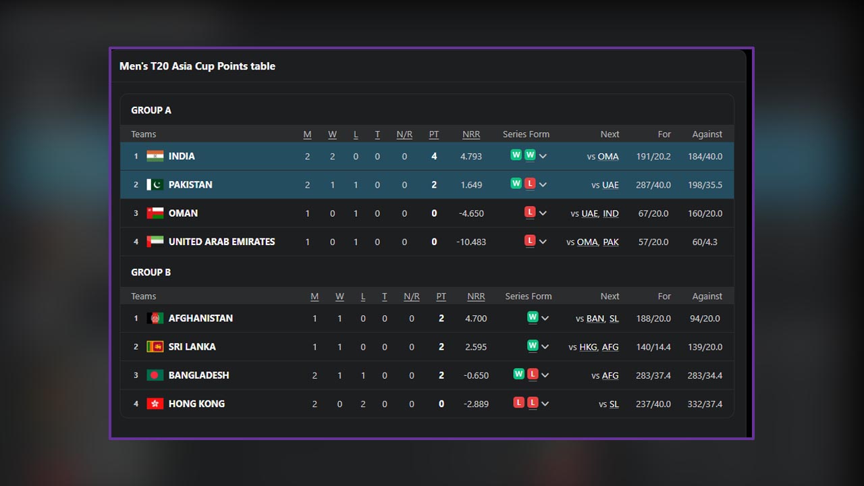Click Bangladesh's green W form badge

(518, 375)
